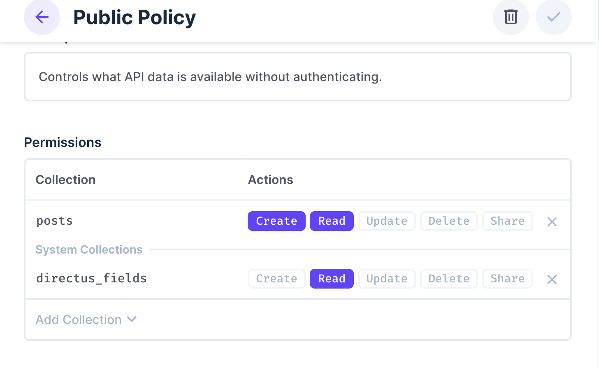The image size is (599, 368).
Task: Save changes with the checkmark icon
Action: pyautogui.click(x=553, y=17)
